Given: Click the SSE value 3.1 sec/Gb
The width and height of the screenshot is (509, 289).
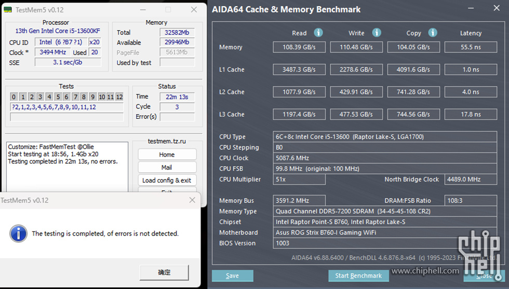Looking at the screenshot, I should click(x=68, y=62).
